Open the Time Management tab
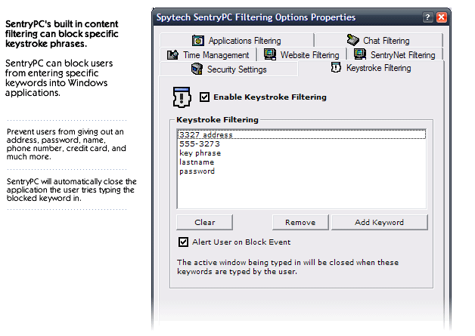This screenshot has height=336, width=475. tap(208, 54)
